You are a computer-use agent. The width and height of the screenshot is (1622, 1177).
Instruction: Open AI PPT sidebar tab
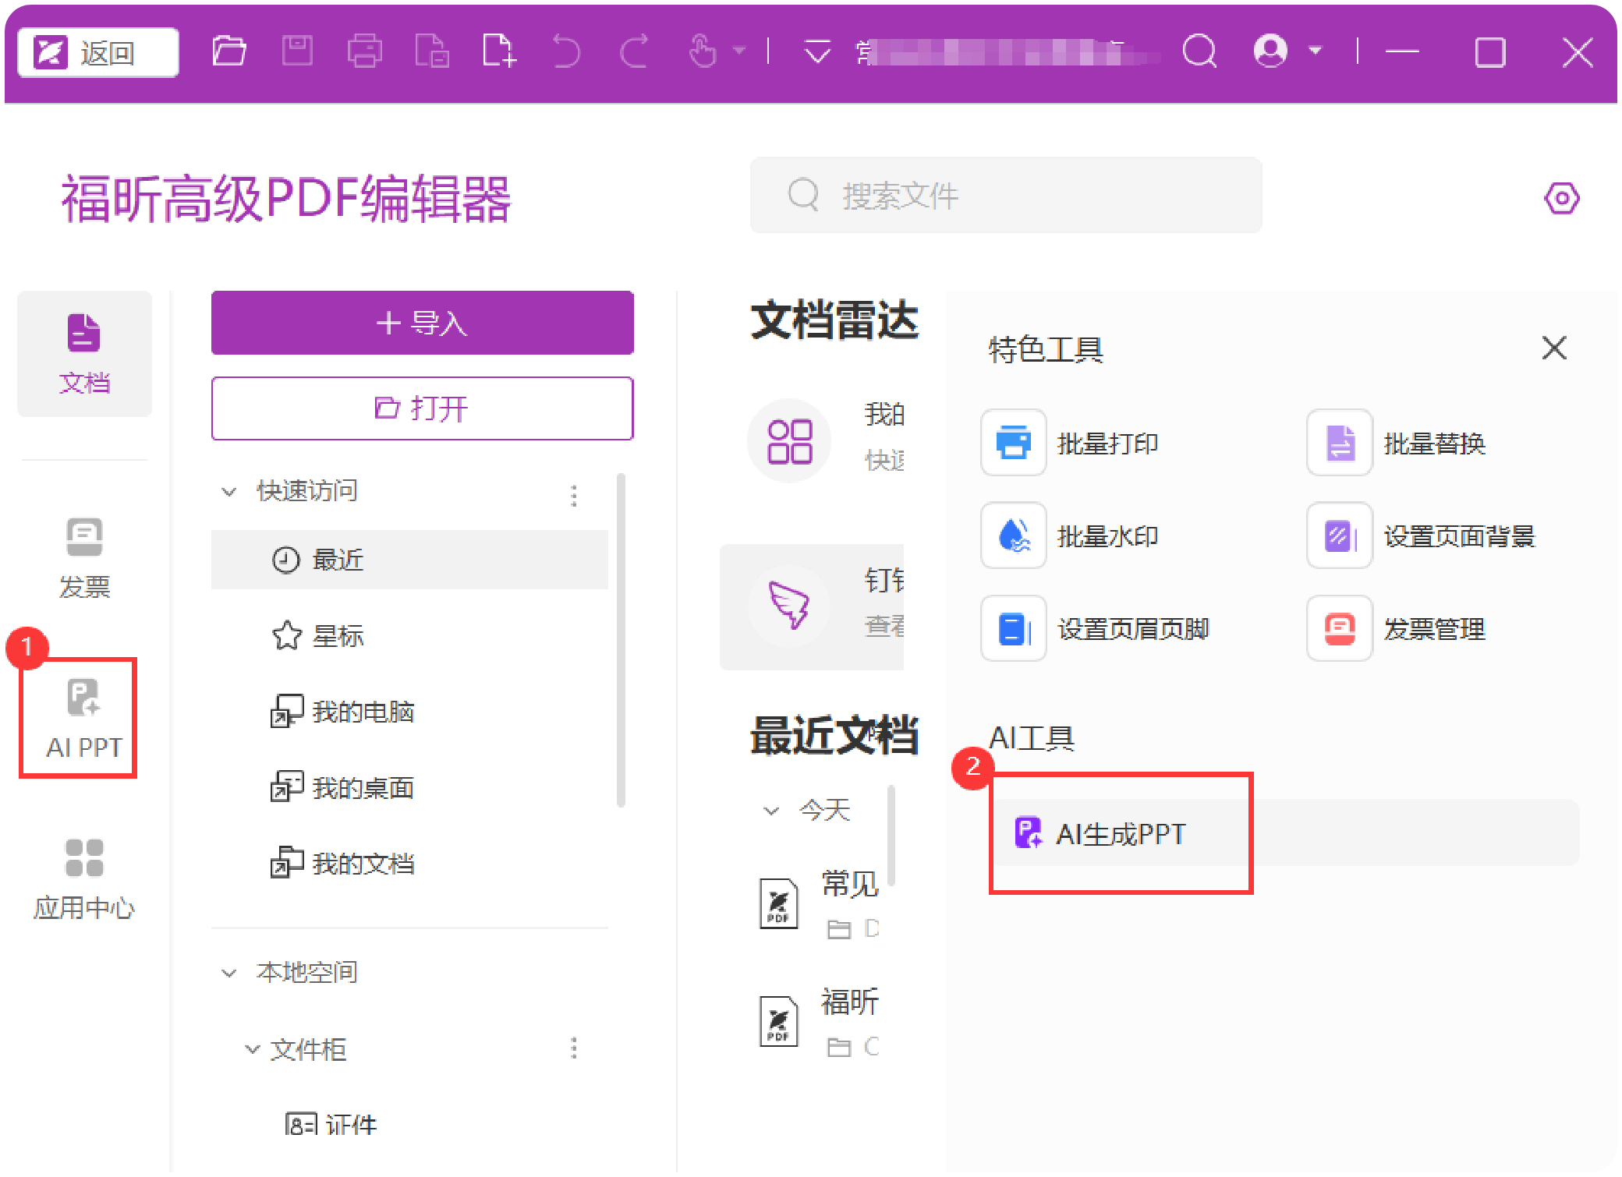tap(83, 719)
